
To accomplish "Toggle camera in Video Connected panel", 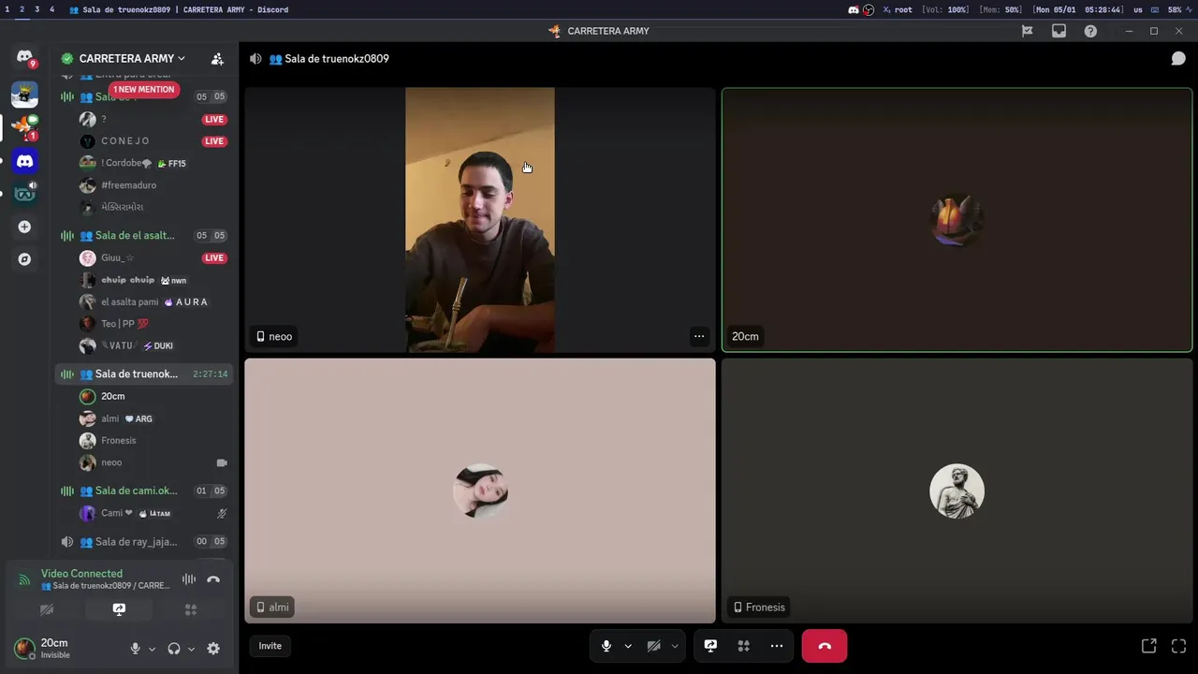I will click(x=47, y=609).
